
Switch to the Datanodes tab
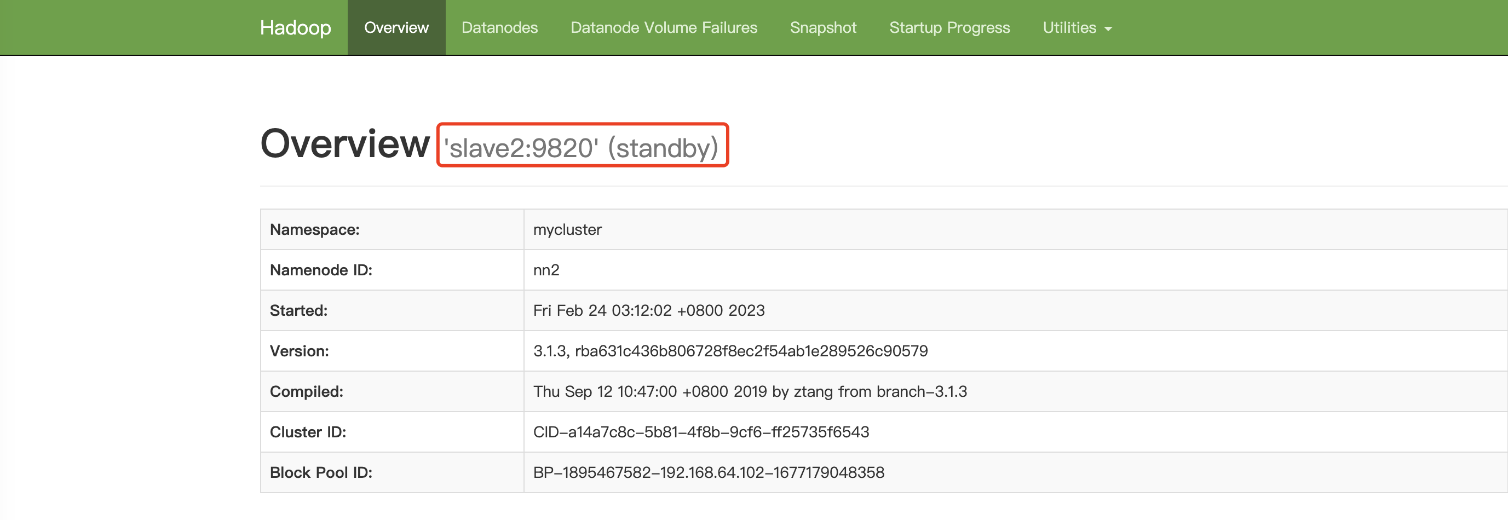coord(499,27)
